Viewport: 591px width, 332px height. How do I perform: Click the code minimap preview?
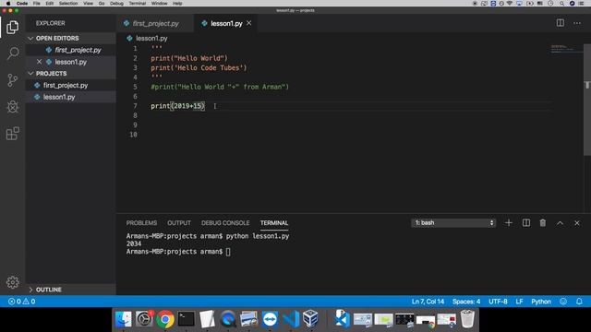click(x=566, y=49)
